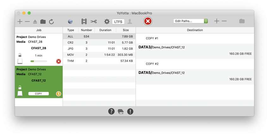Select the CFAST_28 job name
Viewport: 269px width, 136px height.
click(39, 48)
